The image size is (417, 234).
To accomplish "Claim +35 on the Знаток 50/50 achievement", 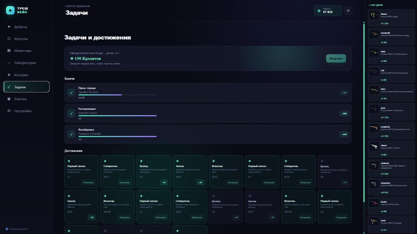I will click(x=92, y=217).
